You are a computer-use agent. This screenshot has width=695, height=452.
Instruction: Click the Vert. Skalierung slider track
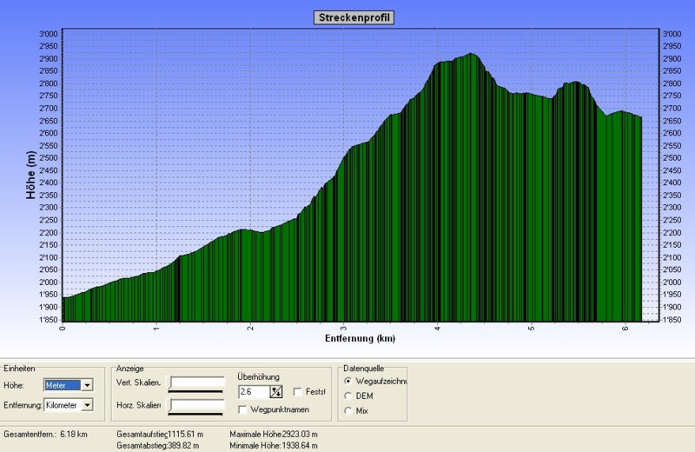[197, 383]
